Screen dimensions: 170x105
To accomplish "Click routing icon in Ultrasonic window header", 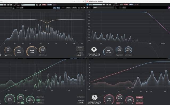I will coord(137,5).
